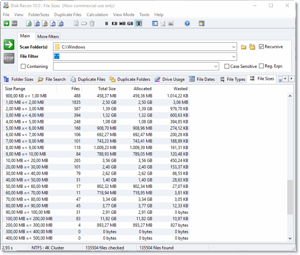Switch to the File Types tab
This screenshot has height=255, width=300.
(x=232, y=79)
